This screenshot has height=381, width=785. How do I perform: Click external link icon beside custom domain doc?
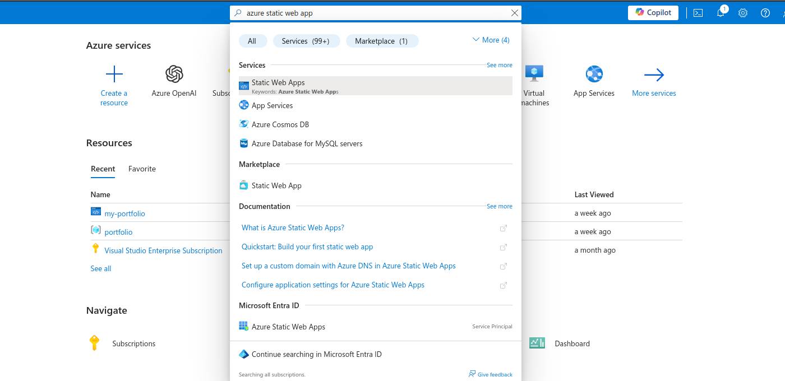click(504, 266)
